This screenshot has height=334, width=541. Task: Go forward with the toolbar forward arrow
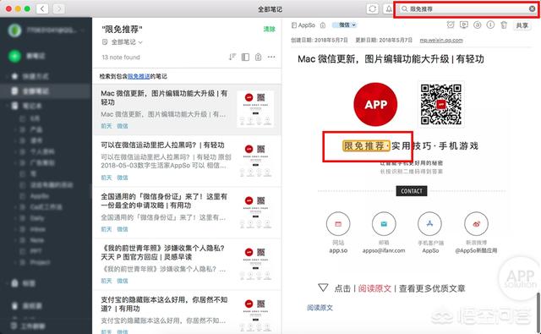[x=58, y=8]
